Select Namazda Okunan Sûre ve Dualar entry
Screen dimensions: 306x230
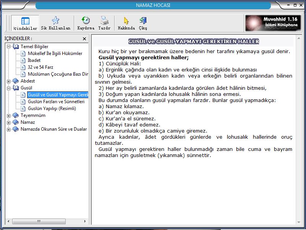(53, 129)
